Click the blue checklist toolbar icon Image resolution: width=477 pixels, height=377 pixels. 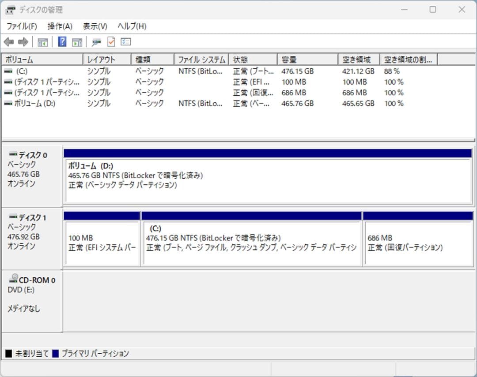point(125,41)
